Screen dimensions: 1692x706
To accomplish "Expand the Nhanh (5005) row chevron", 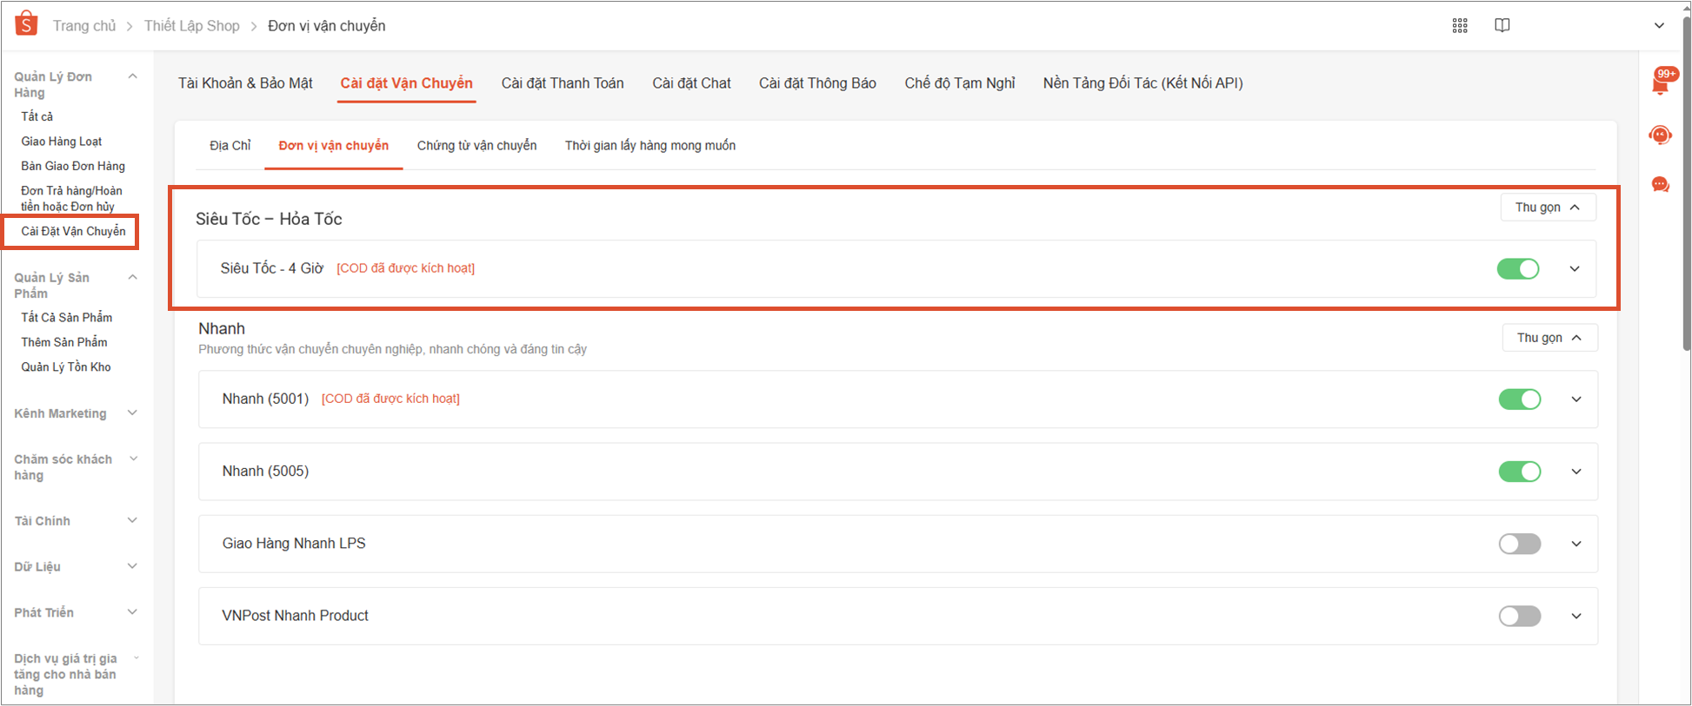I will point(1575,472).
